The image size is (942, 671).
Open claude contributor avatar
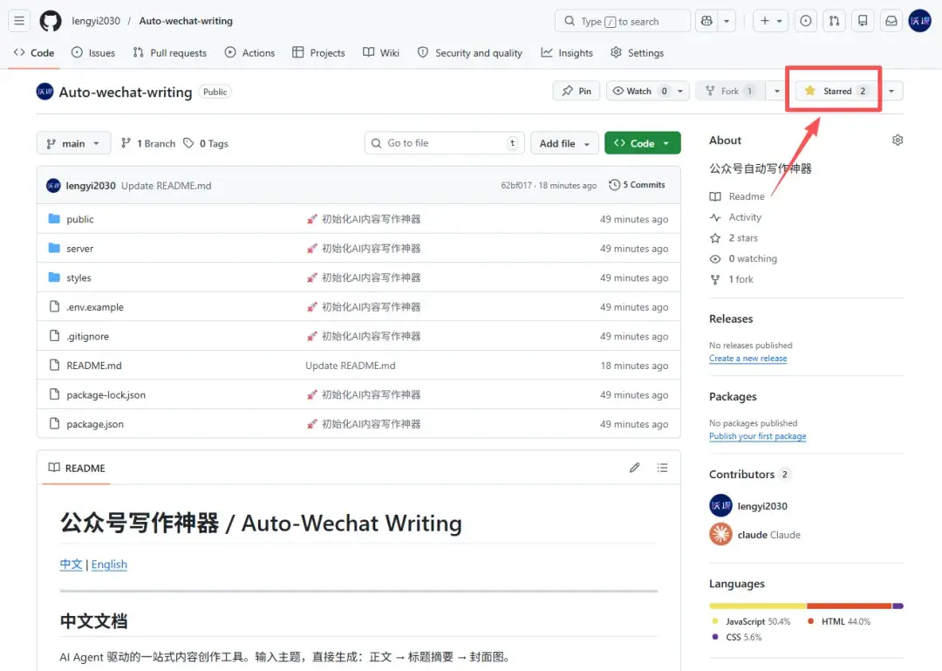[721, 535]
